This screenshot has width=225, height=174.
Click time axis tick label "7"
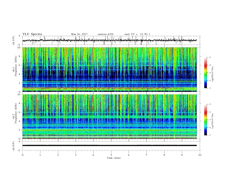pyautogui.click(x=147, y=155)
